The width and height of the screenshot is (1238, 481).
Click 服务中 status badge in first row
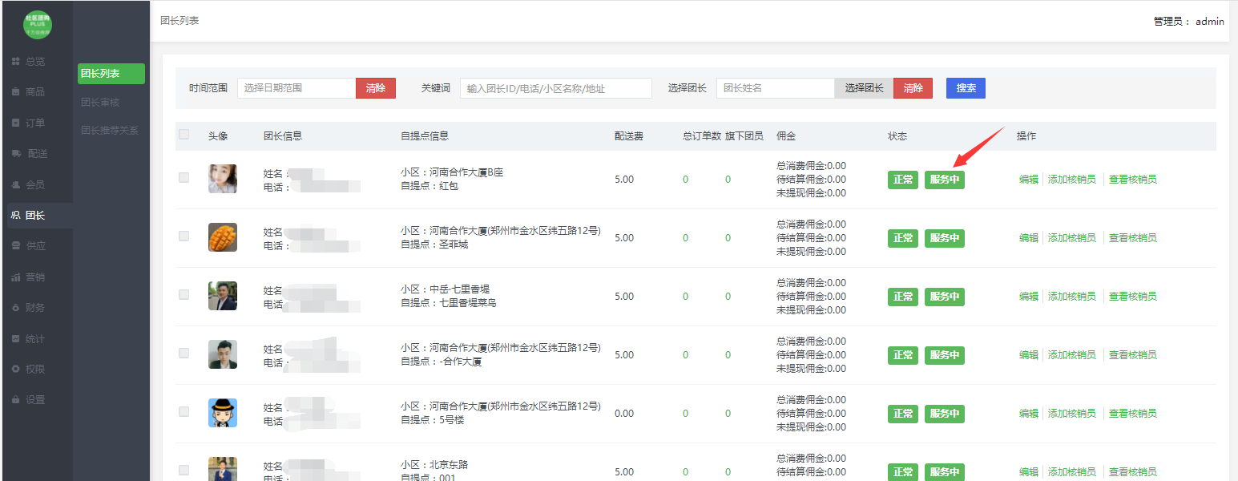pyautogui.click(x=944, y=180)
